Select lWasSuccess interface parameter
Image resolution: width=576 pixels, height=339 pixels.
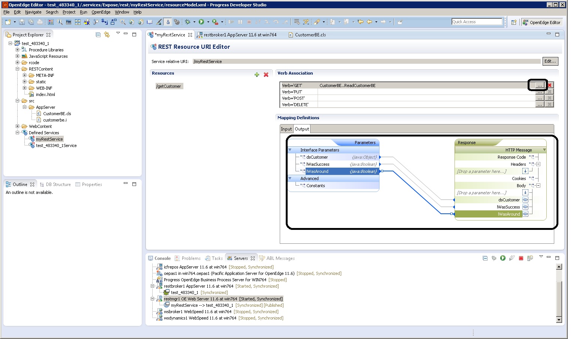pyautogui.click(x=318, y=164)
